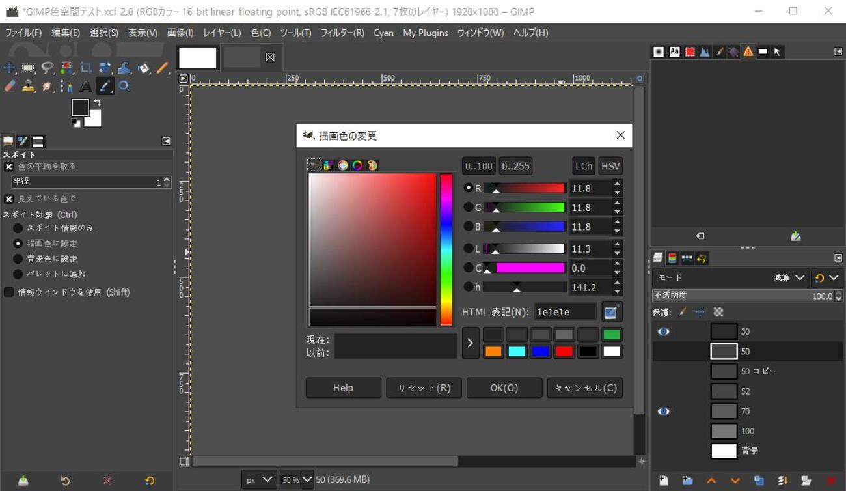Select the Rectangle Select tool
The height and width of the screenshot is (491, 846).
point(28,68)
